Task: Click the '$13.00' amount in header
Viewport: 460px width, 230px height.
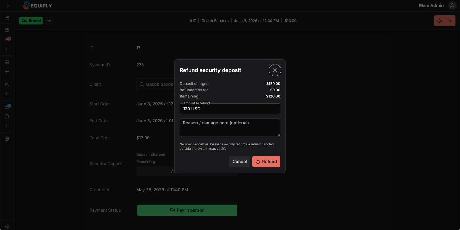Action: pyautogui.click(x=291, y=21)
